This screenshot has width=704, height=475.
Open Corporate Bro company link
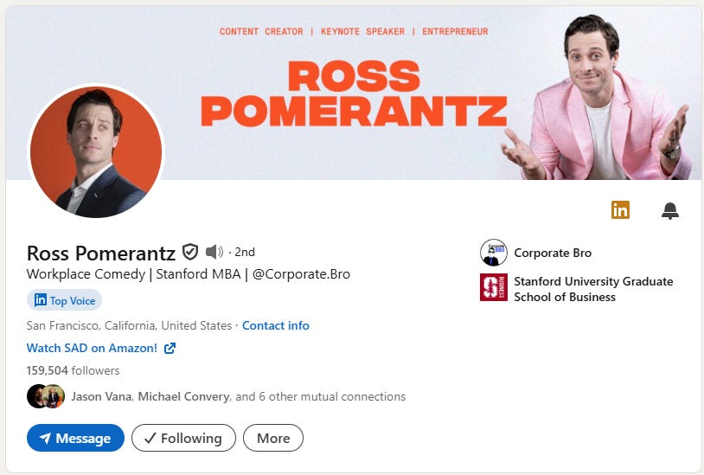(553, 253)
